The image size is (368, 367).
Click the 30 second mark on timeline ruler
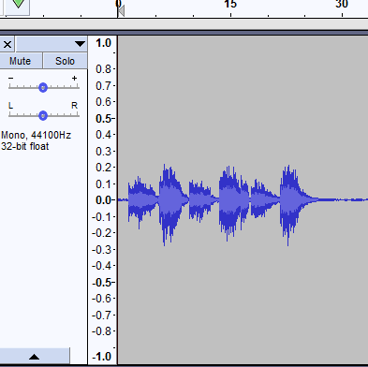click(x=342, y=5)
